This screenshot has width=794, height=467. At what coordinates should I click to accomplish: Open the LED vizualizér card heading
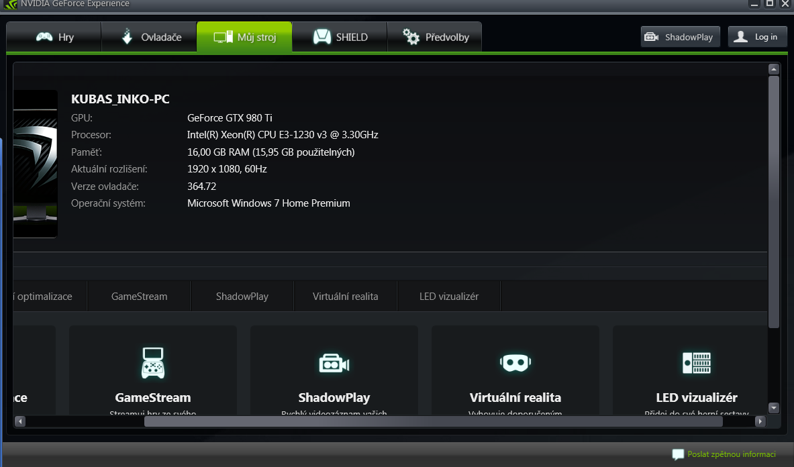tap(696, 398)
